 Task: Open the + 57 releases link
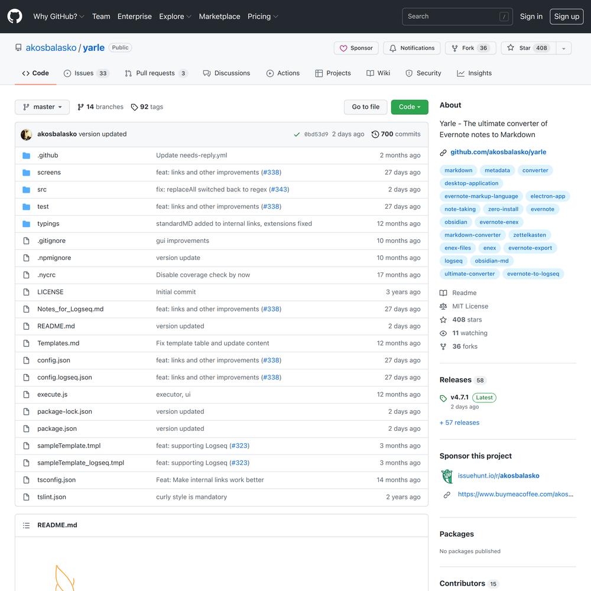[459, 423]
